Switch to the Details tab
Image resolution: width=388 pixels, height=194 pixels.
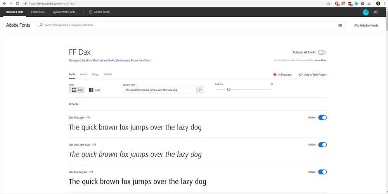click(107, 74)
